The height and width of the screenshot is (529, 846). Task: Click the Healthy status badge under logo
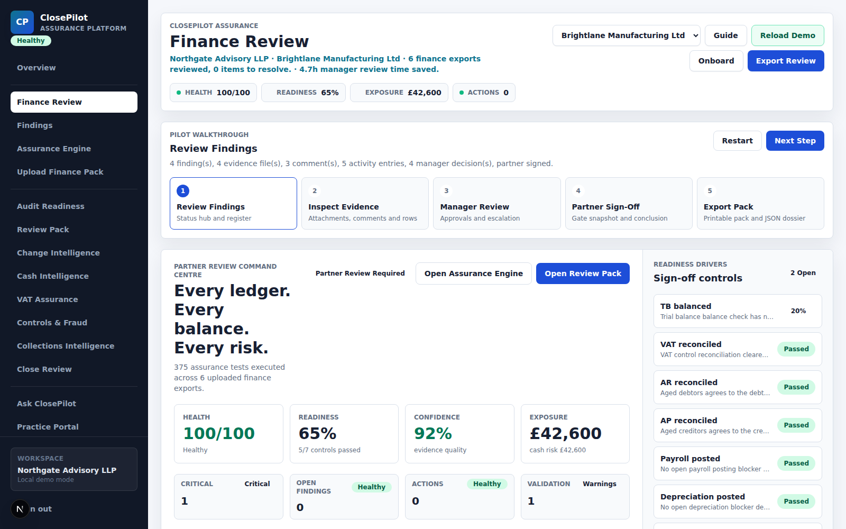pyautogui.click(x=31, y=41)
